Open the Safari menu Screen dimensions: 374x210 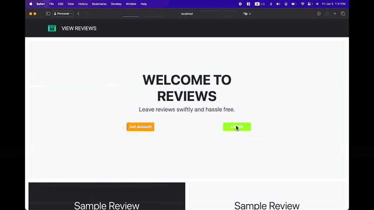click(x=40, y=4)
